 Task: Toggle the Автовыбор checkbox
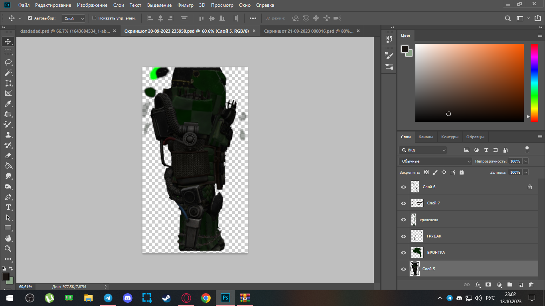click(x=30, y=18)
